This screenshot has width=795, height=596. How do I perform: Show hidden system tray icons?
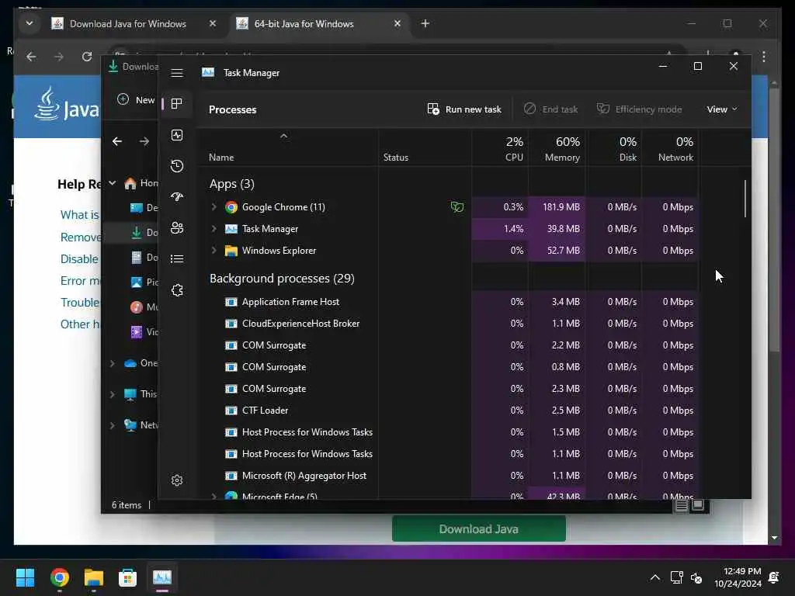pyautogui.click(x=655, y=577)
